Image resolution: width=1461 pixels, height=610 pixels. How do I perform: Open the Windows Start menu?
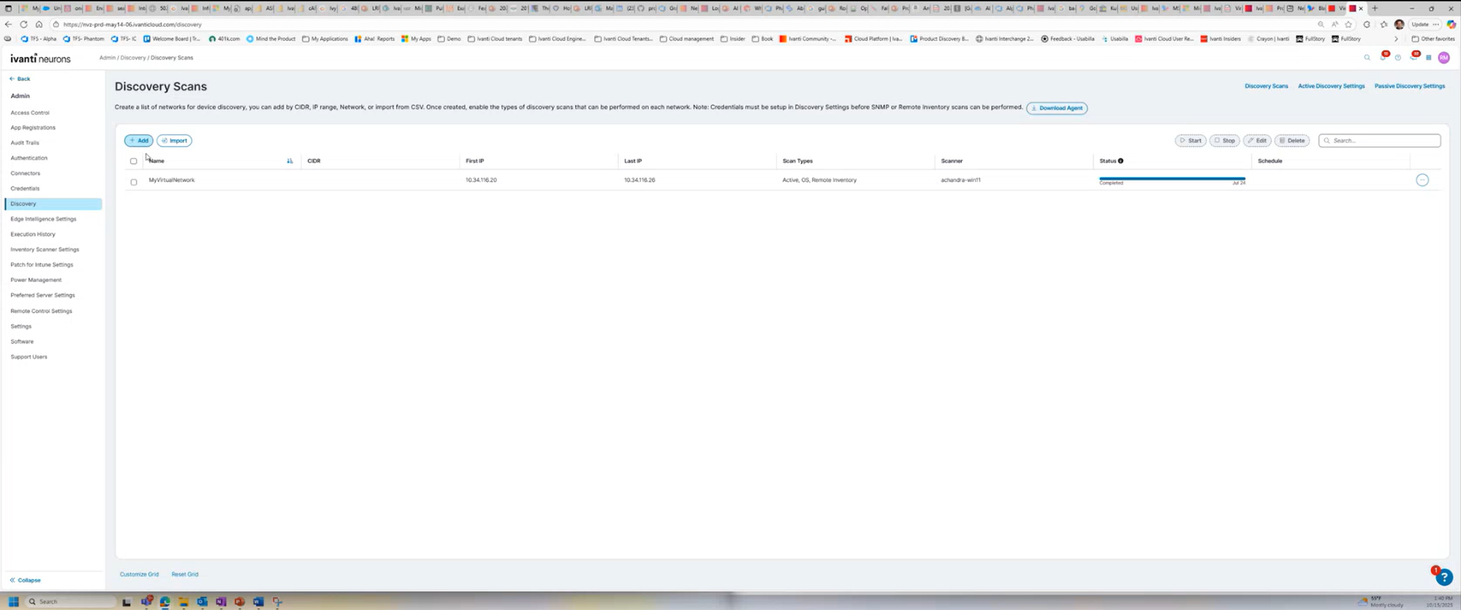coord(13,601)
